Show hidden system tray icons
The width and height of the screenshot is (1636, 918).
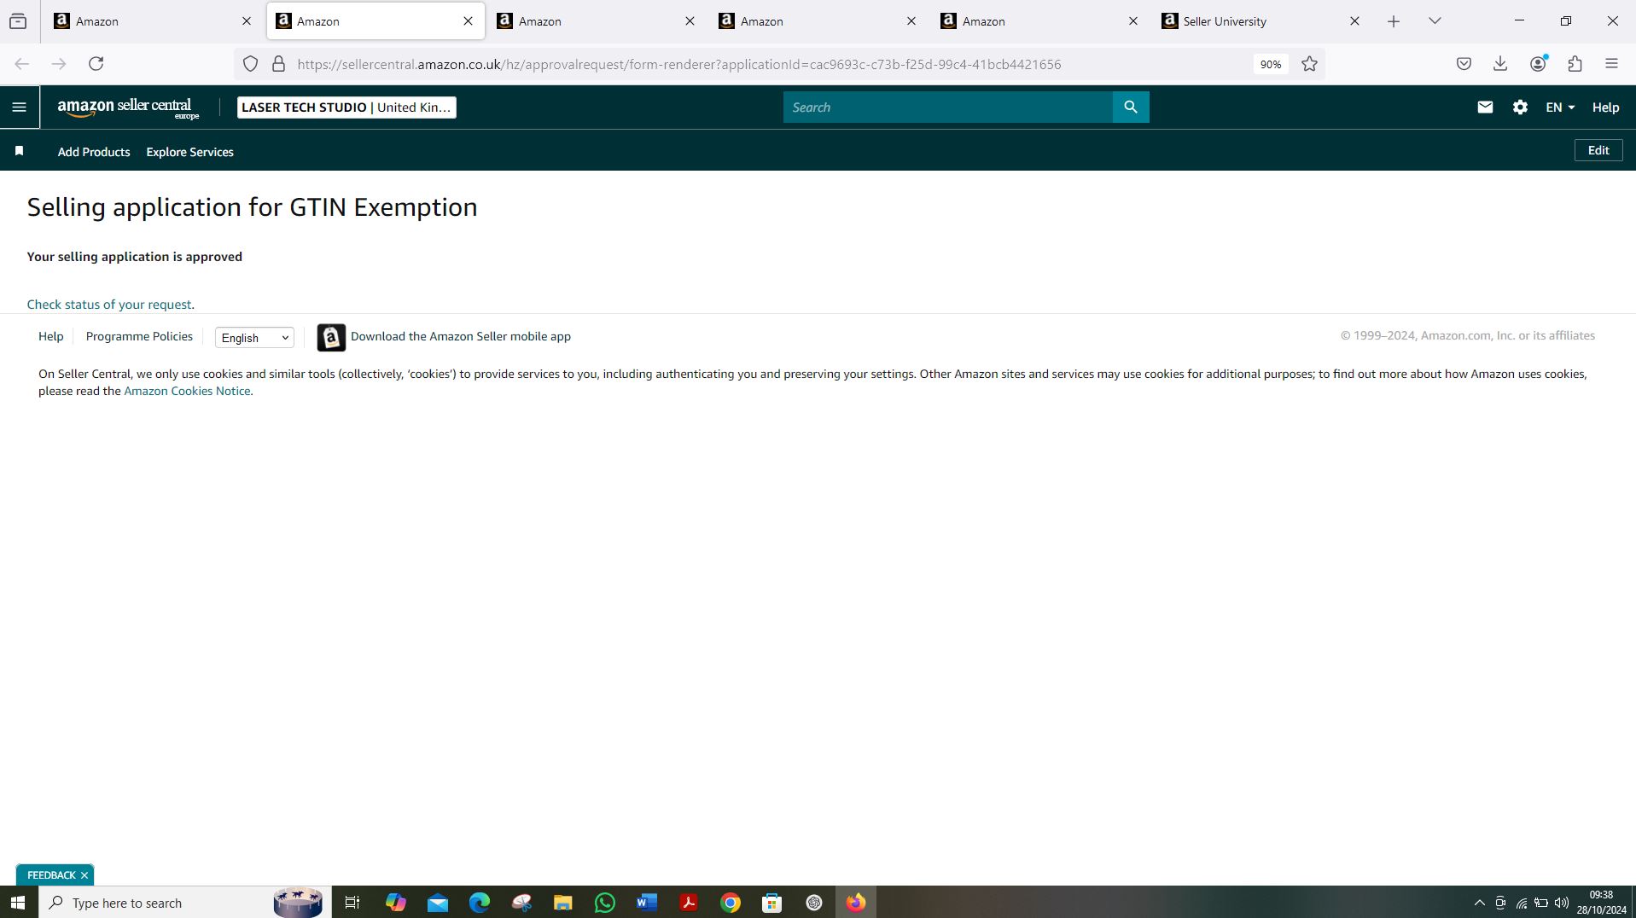coord(1479,903)
